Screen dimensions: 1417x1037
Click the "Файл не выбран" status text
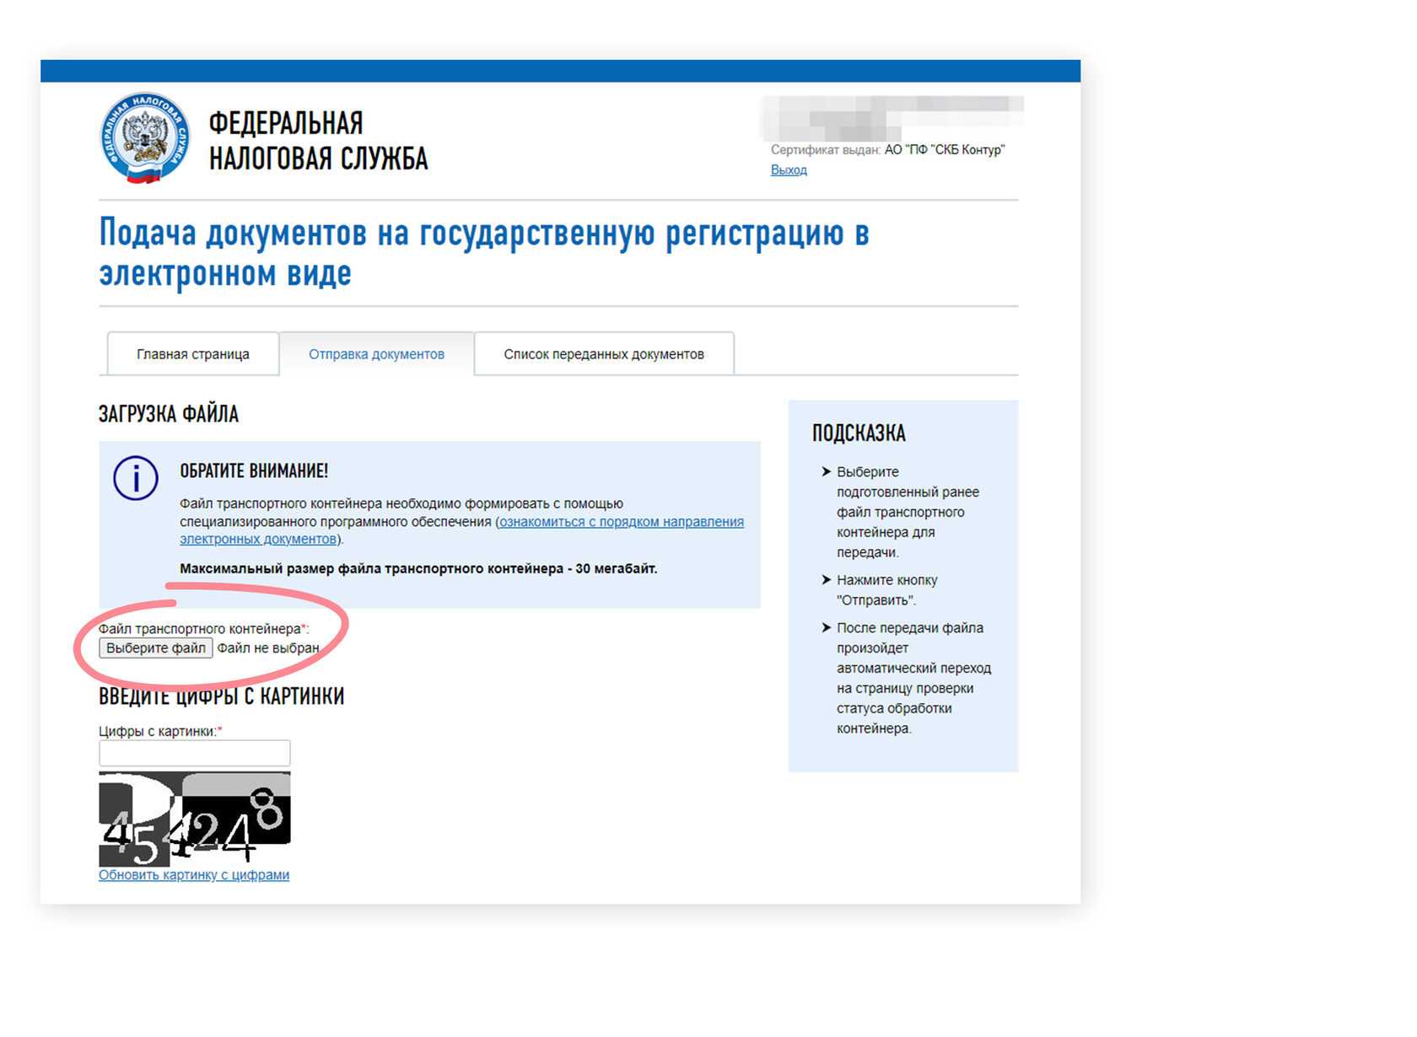[268, 648]
